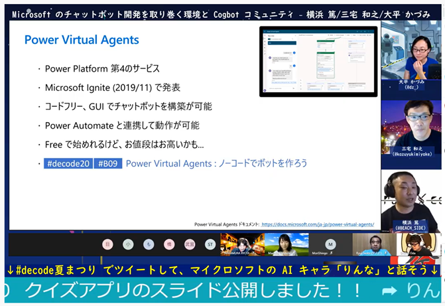Click the participant avatar labeled も
445x306 pixels.
coord(149,244)
